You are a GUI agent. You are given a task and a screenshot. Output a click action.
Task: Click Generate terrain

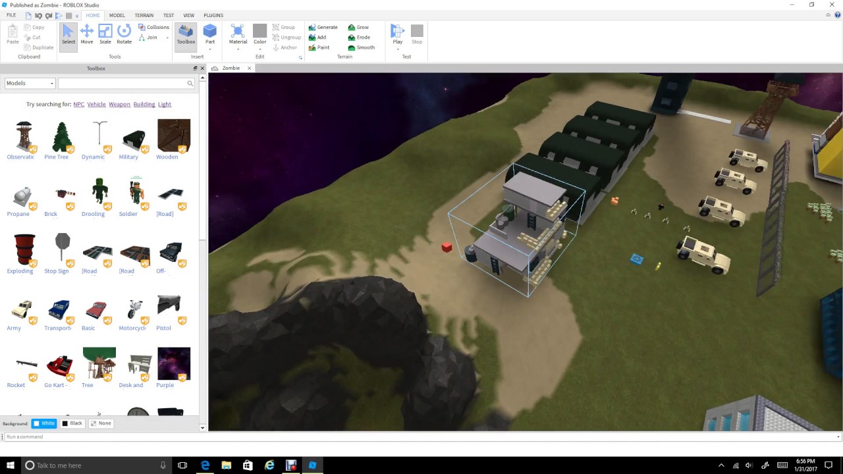pyautogui.click(x=323, y=27)
